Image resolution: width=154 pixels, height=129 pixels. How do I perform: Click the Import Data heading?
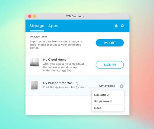[x=38, y=37]
